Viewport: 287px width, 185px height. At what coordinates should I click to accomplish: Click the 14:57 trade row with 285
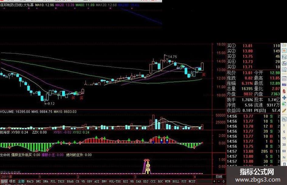click(x=253, y=152)
